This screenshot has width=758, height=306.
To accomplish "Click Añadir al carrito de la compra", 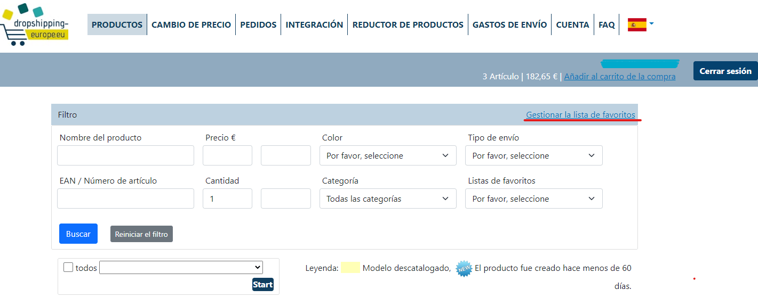I will 620,76.
